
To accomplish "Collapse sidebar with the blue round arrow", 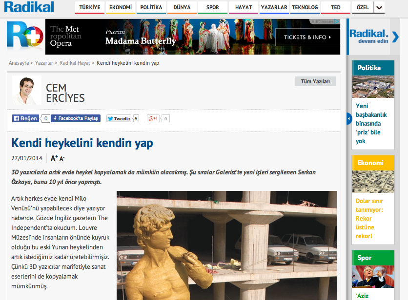I will click(x=349, y=119).
